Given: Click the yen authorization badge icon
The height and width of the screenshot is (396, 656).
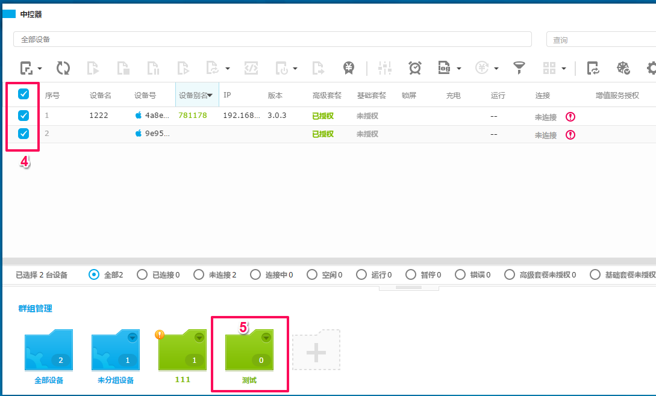Looking at the screenshot, I should (x=349, y=68).
